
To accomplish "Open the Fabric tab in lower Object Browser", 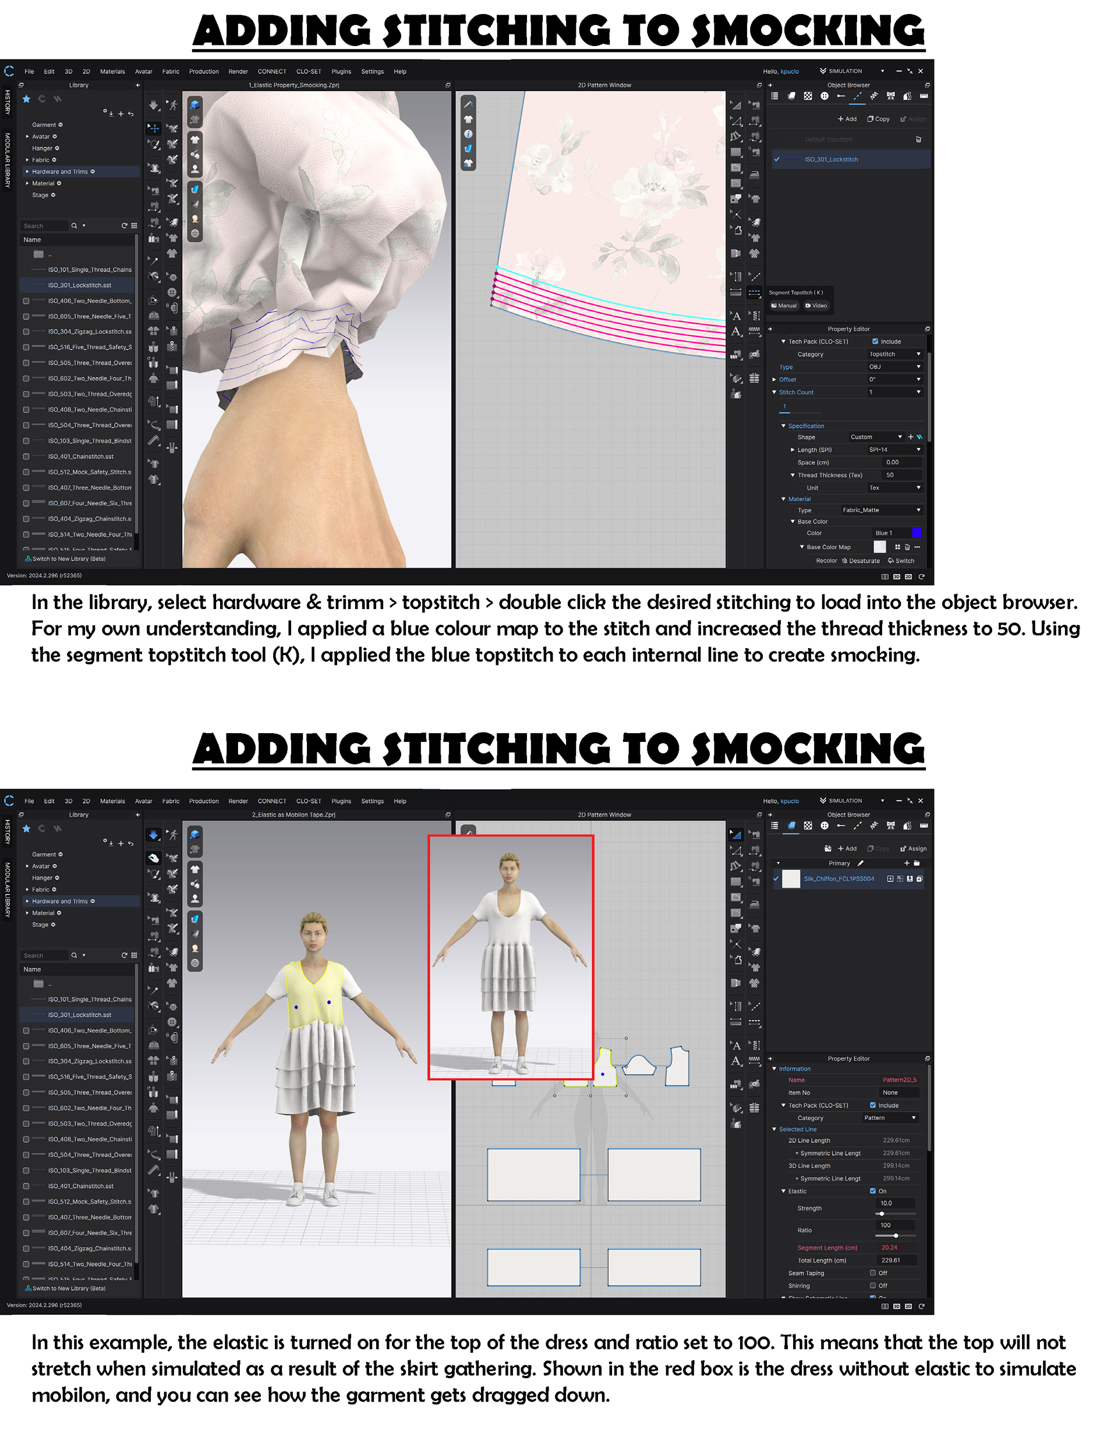I will click(x=791, y=826).
